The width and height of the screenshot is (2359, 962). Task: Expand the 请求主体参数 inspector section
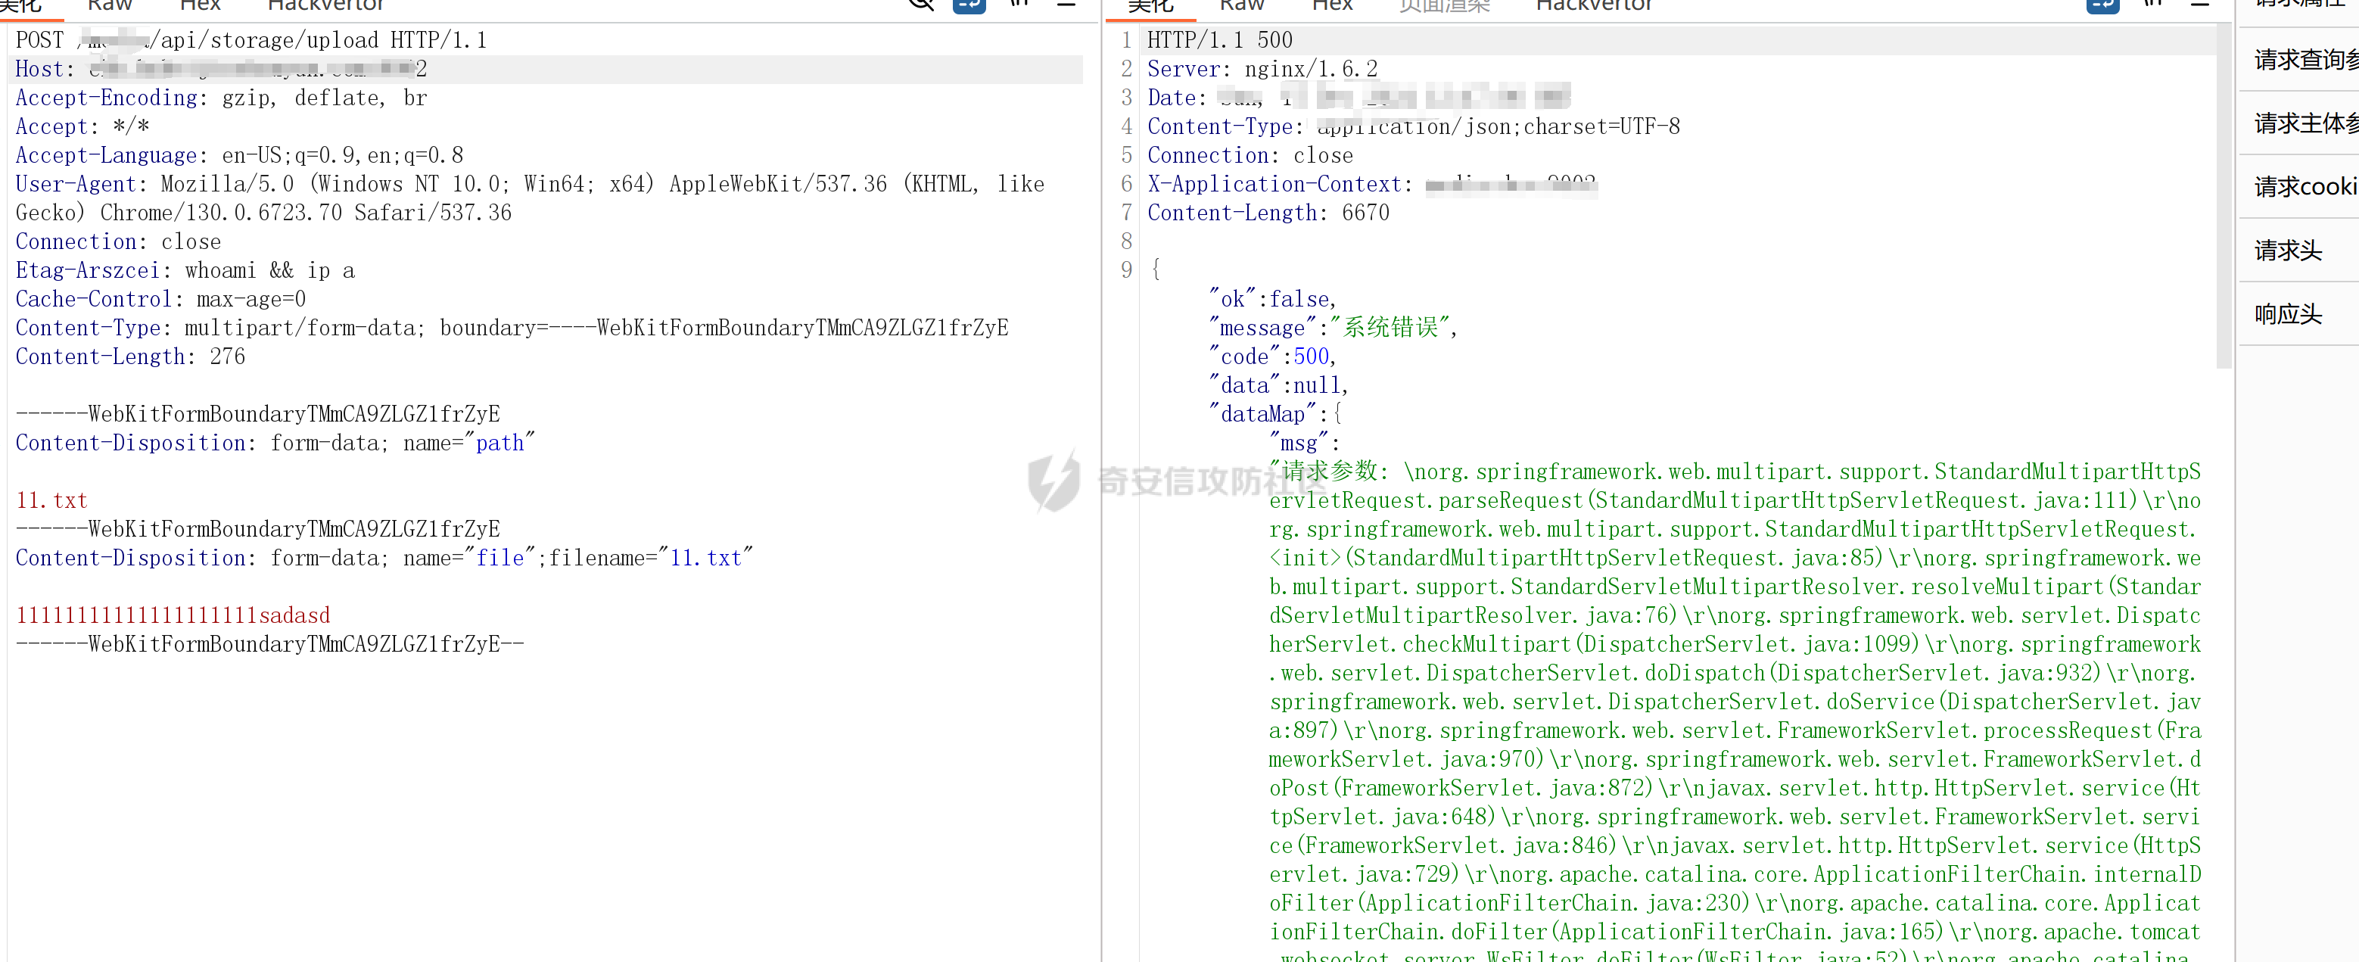(x=2303, y=123)
